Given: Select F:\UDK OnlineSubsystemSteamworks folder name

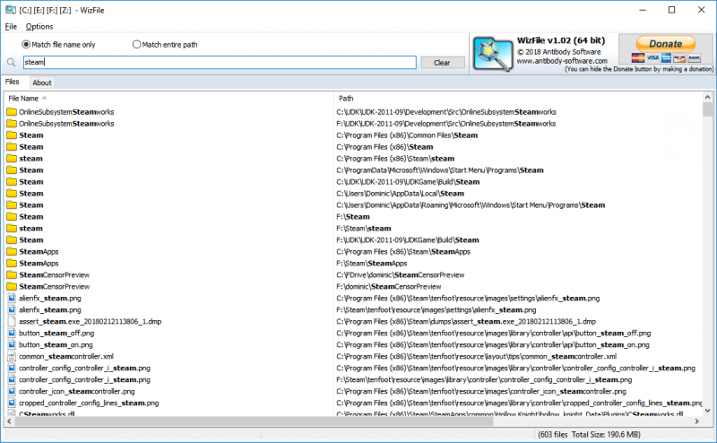Looking at the screenshot, I should tap(66, 124).
